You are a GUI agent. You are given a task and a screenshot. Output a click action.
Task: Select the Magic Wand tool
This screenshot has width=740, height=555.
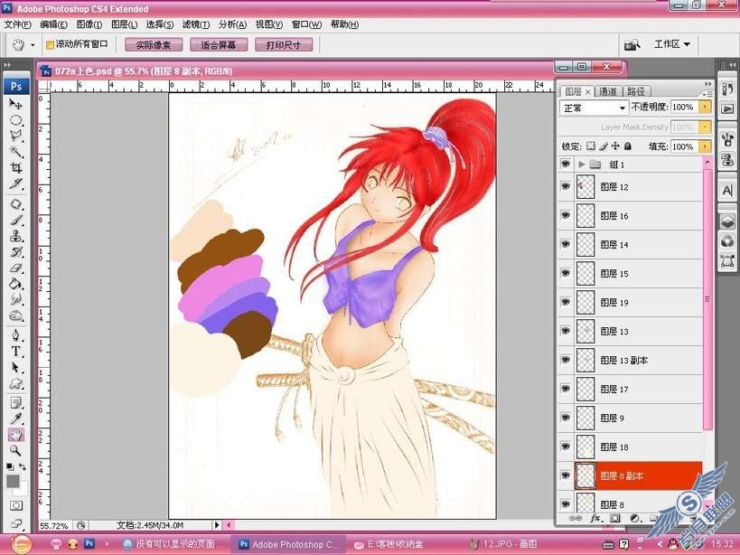click(16, 152)
